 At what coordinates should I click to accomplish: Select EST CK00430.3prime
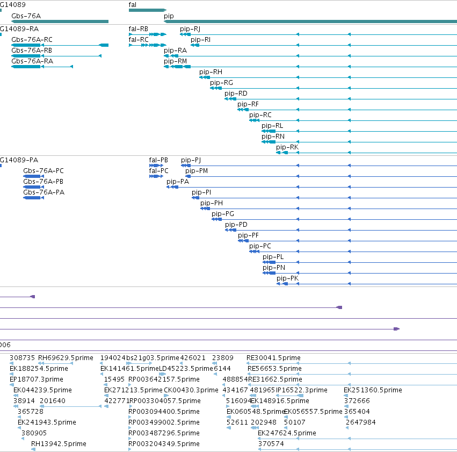[x=191, y=390]
